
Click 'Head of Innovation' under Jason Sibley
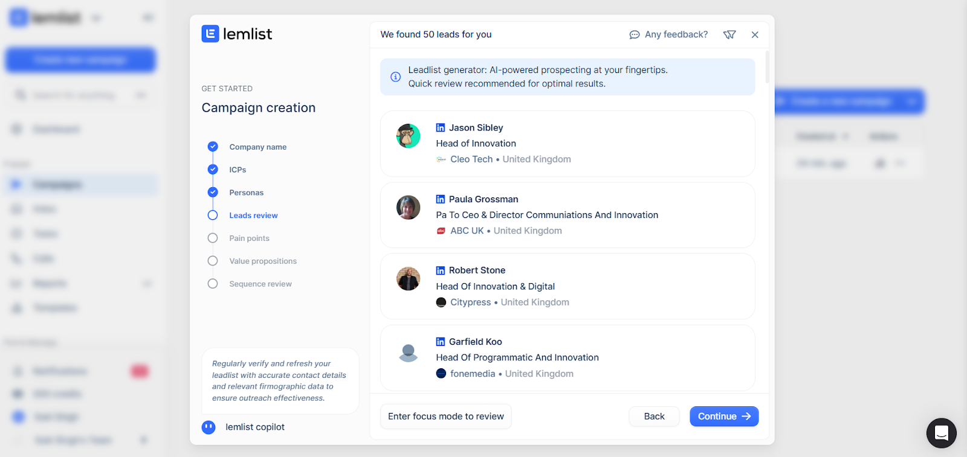coord(476,144)
